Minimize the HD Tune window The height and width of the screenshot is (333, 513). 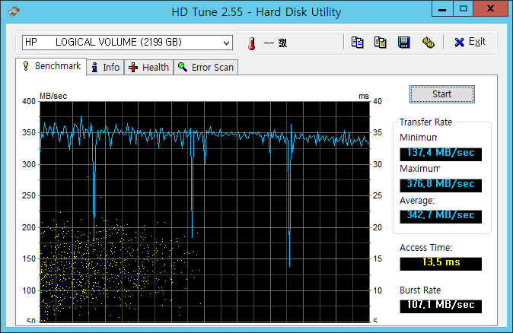442,8
